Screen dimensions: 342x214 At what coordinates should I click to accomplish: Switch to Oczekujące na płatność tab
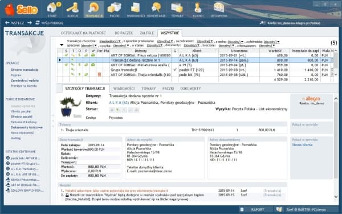coord(83,33)
